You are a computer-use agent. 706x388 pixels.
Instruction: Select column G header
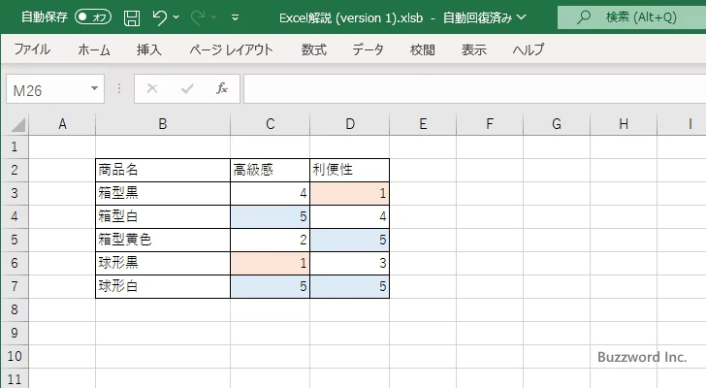pyautogui.click(x=557, y=124)
